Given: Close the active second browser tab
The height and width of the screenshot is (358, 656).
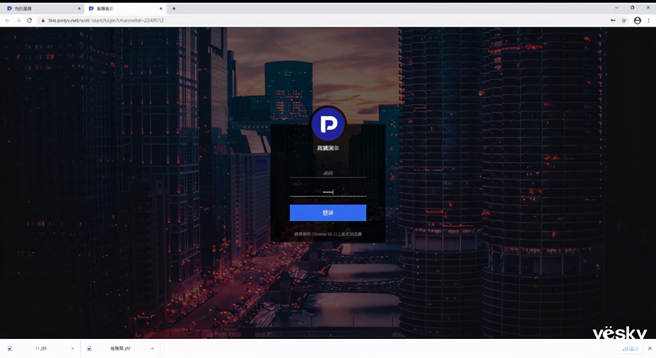Looking at the screenshot, I should click(x=161, y=8).
